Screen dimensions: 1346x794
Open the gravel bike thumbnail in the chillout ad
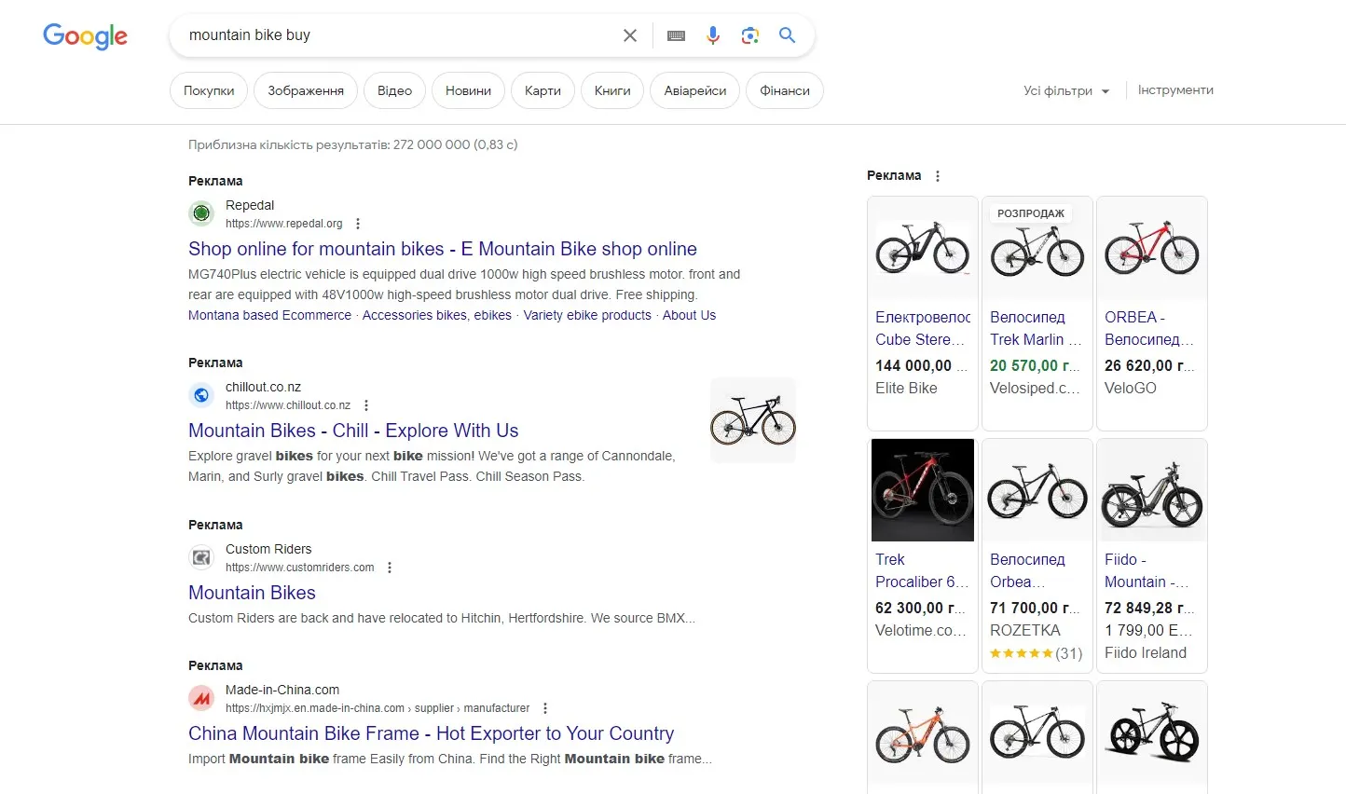coord(753,420)
